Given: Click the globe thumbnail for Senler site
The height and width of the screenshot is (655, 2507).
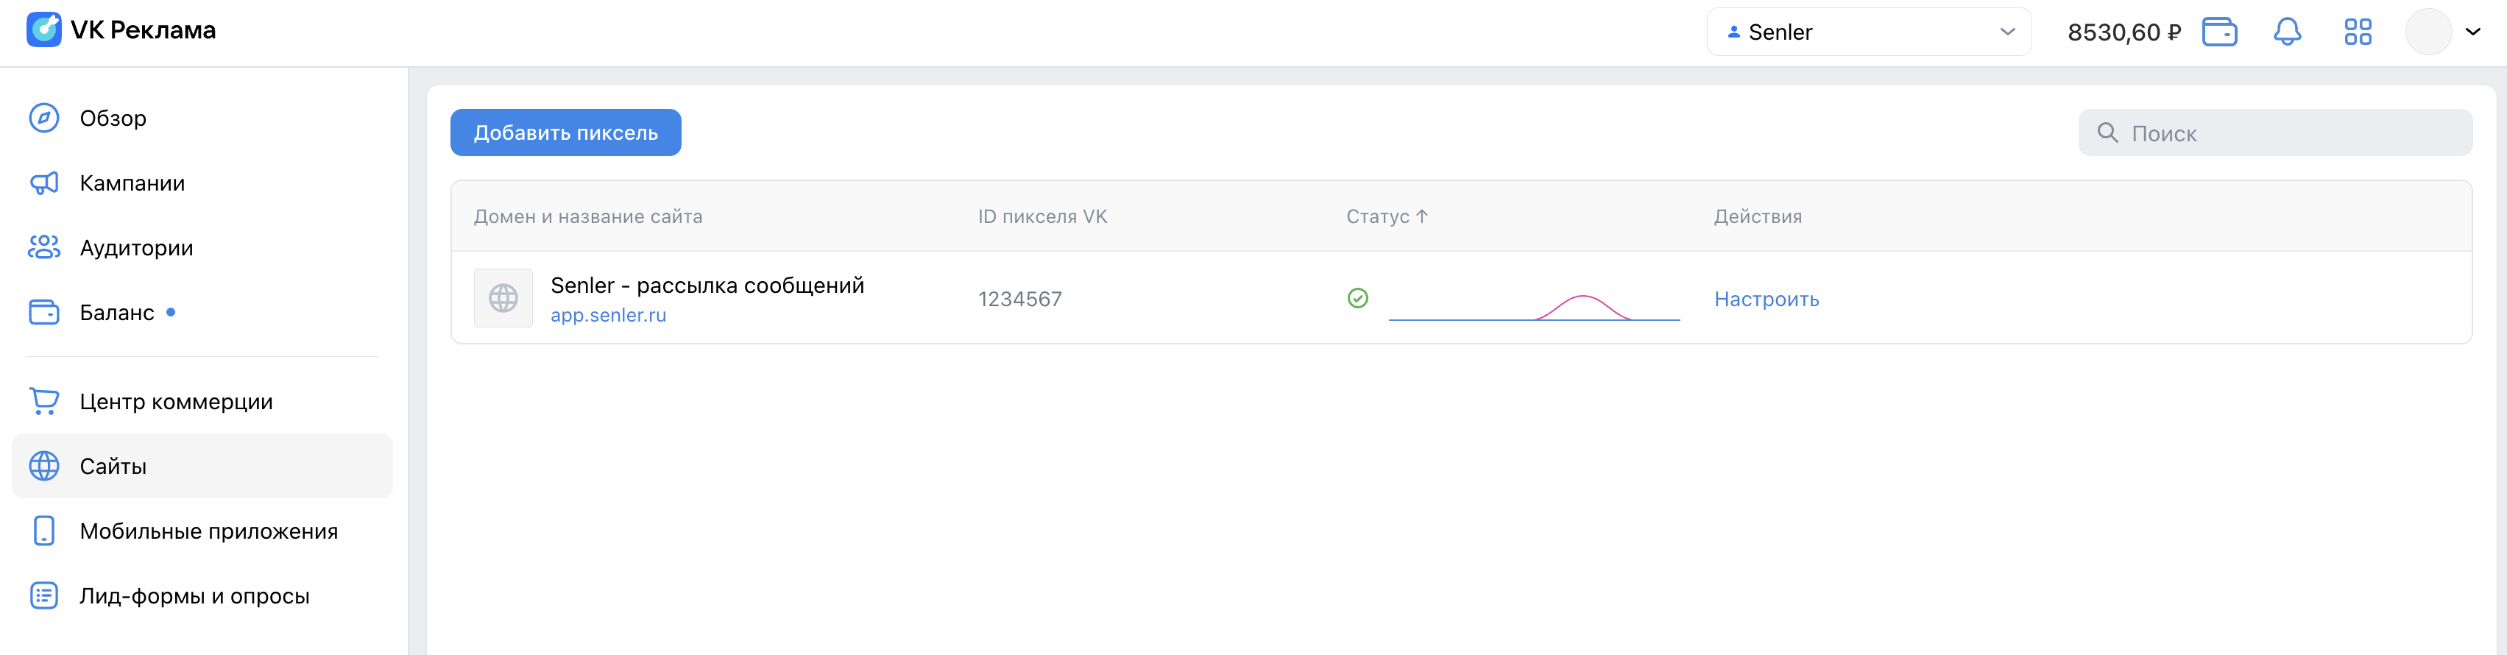Looking at the screenshot, I should click(x=503, y=298).
